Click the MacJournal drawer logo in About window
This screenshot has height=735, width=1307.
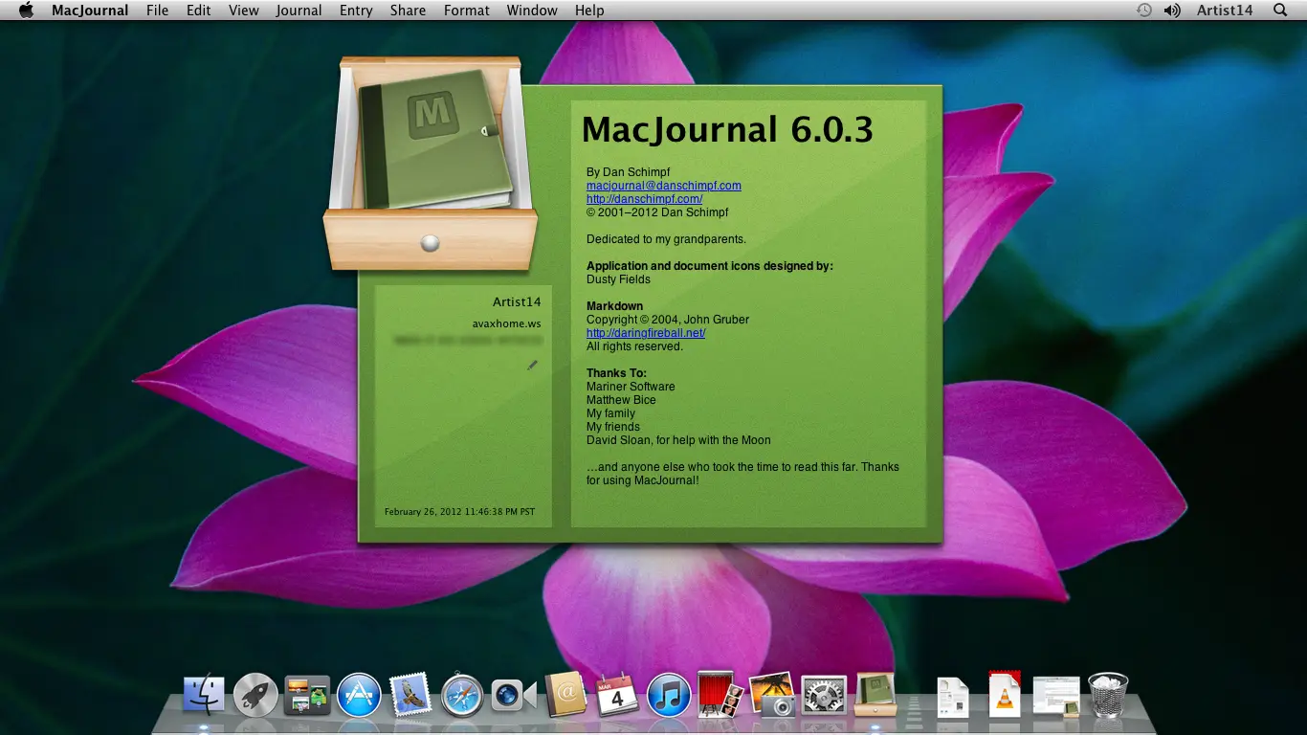pyautogui.click(x=430, y=163)
